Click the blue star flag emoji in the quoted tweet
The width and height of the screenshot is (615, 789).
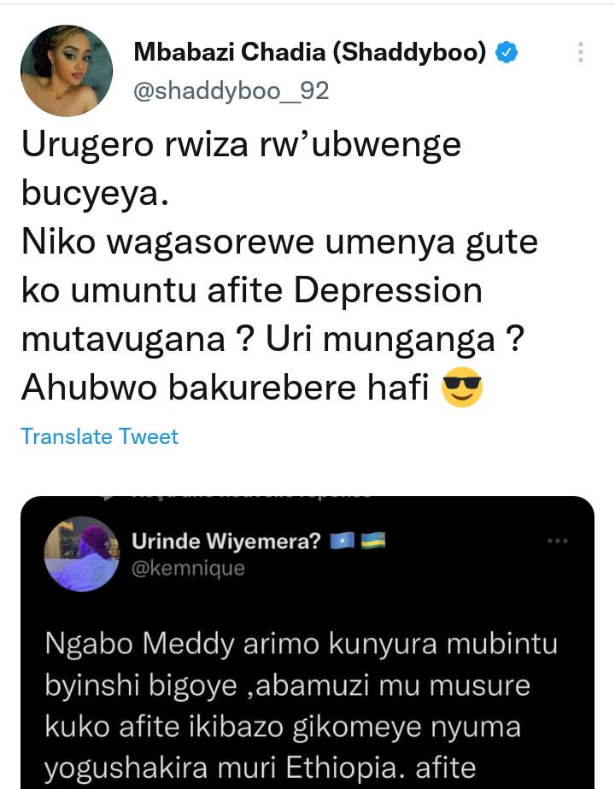(343, 541)
